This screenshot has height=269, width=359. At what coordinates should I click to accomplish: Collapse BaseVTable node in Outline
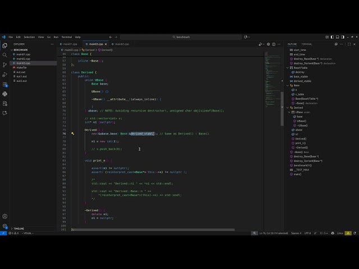tap(288, 68)
